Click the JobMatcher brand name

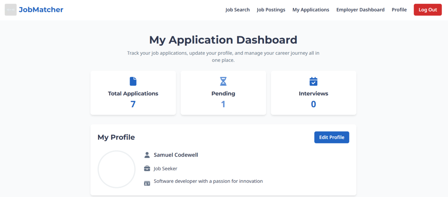point(41,10)
